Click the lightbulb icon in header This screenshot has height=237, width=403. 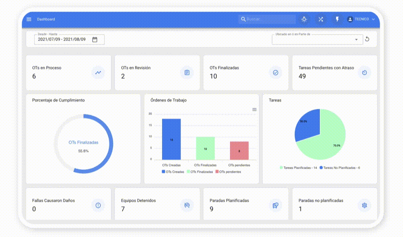click(x=304, y=19)
